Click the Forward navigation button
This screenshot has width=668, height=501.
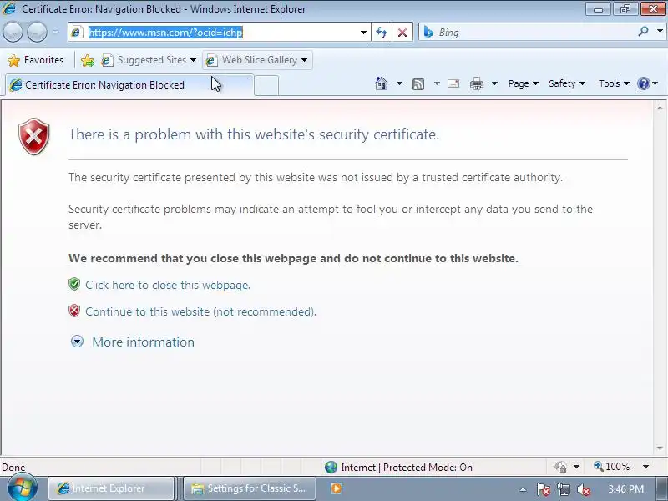(x=37, y=32)
